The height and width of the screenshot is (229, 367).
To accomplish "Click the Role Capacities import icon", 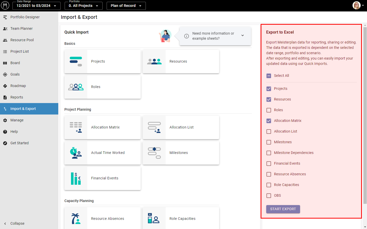I will pyautogui.click(x=153, y=218).
